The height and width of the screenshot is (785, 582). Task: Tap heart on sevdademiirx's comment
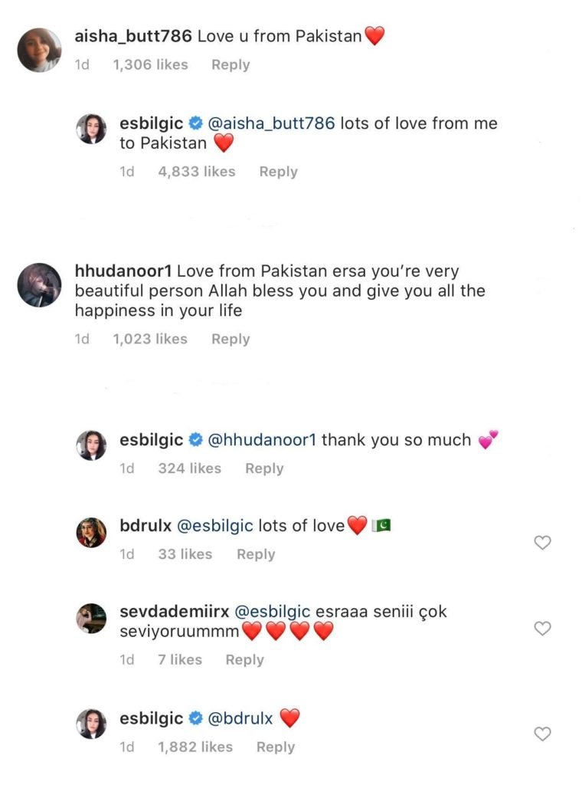[542, 629]
